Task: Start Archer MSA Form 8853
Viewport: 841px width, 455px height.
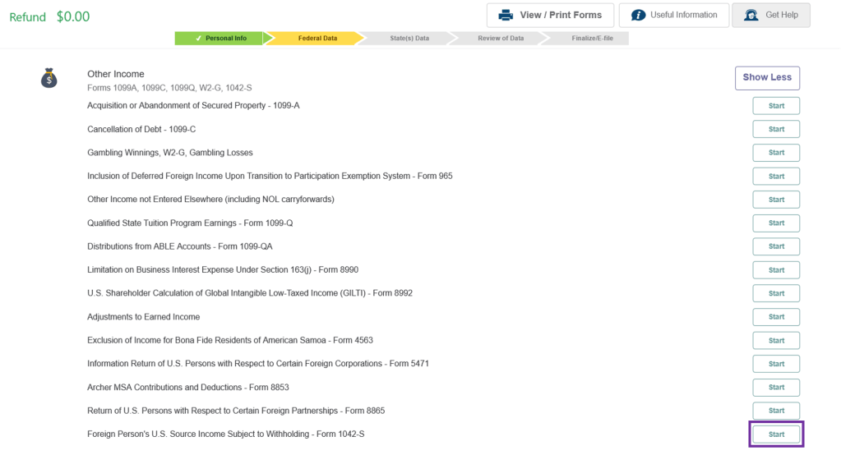Action: (776, 387)
